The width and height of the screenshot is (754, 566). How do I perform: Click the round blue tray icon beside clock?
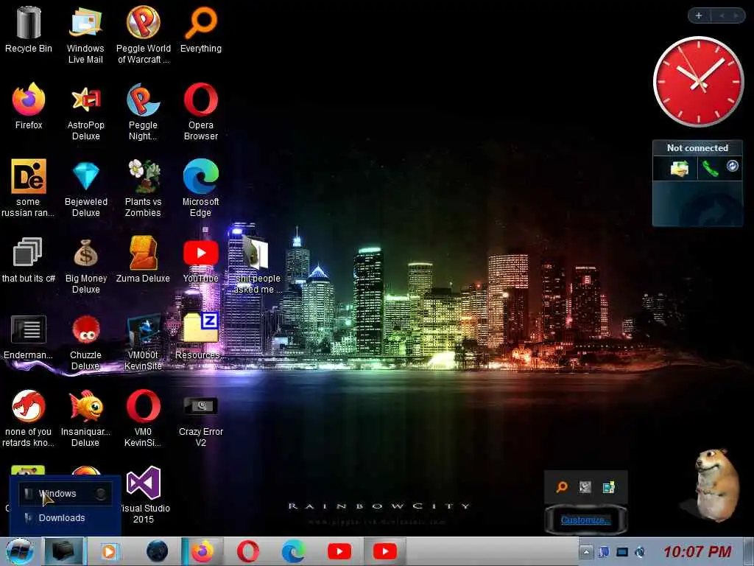640,552
